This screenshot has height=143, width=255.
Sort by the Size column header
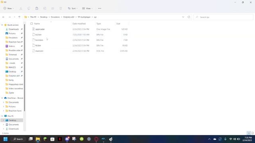(x=118, y=24)
